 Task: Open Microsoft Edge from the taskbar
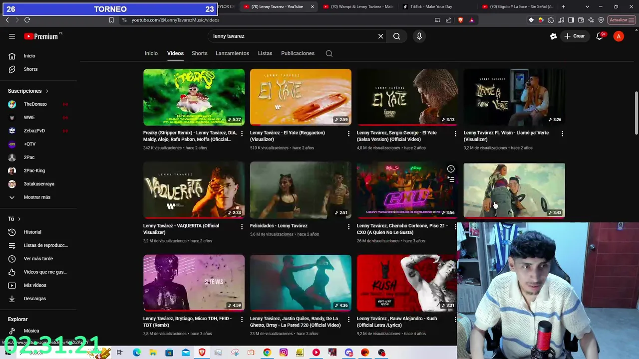[136, 353]
